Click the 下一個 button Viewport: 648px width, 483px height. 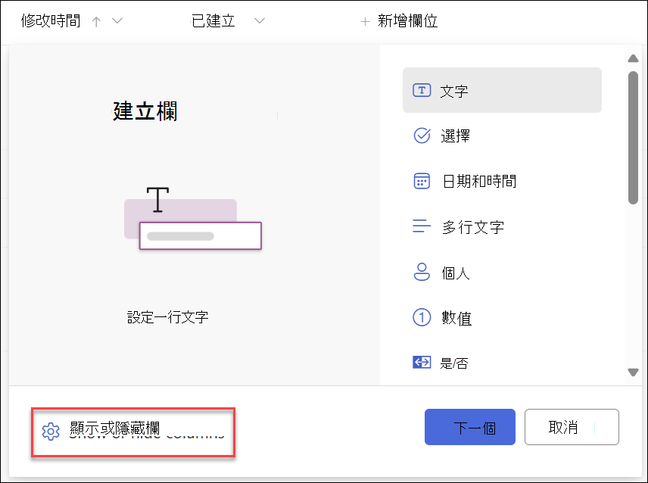(470, 427)
